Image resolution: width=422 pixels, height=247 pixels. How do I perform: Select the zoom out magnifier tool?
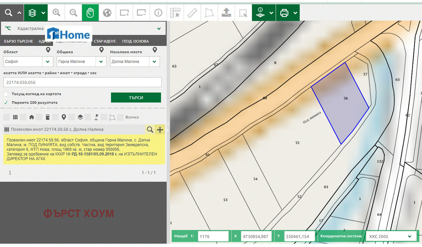pyautogui.click(x=73, y=13)
